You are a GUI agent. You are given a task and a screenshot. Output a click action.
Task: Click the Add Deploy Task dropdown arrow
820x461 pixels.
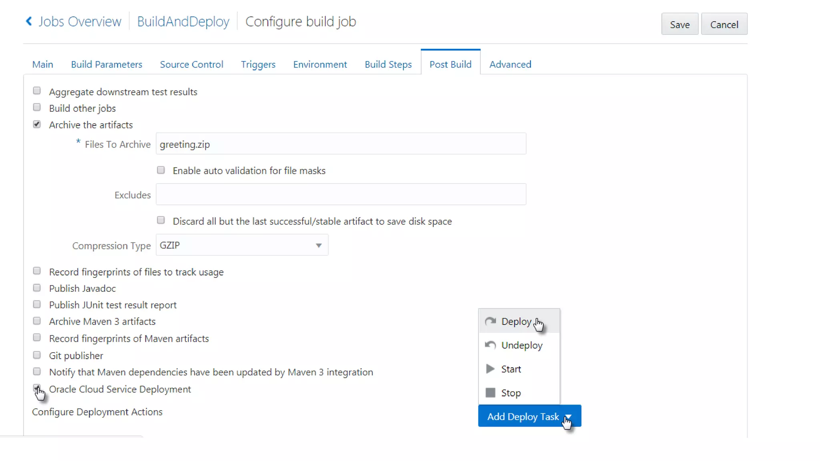[x=568, y=417]
